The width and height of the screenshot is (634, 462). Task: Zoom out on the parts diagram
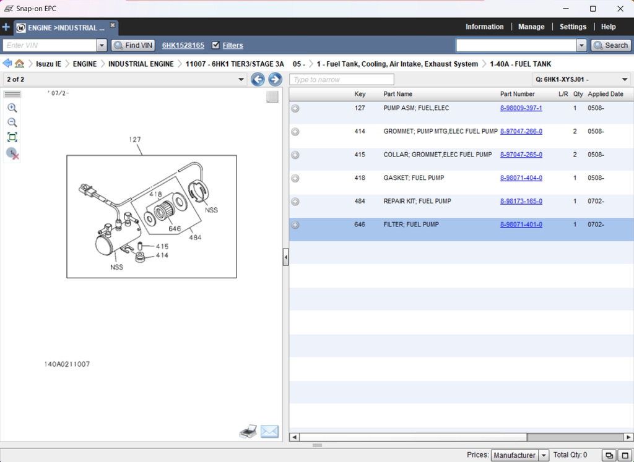coord(12,122)
